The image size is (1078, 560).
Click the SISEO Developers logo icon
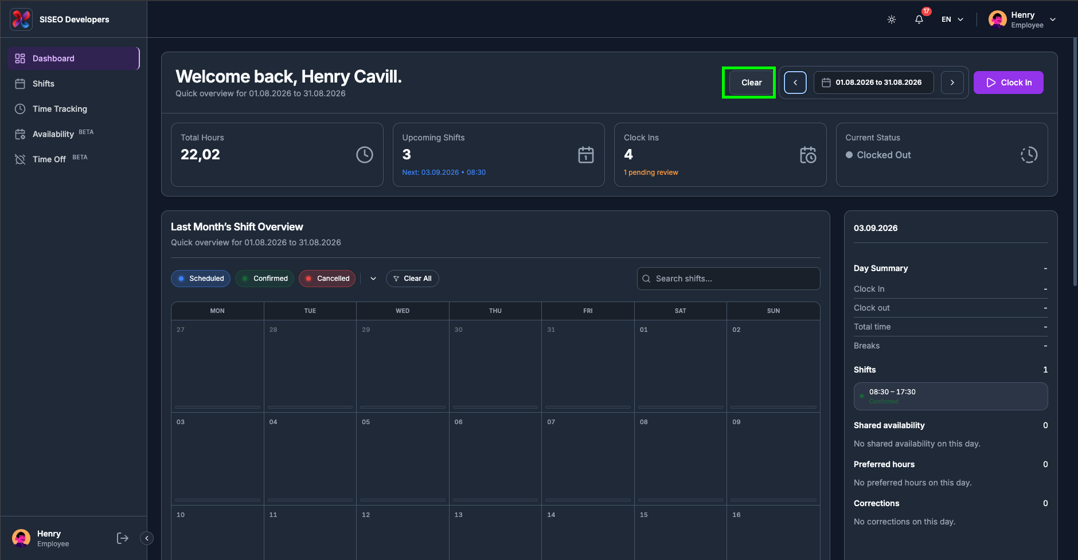point(21,19)
